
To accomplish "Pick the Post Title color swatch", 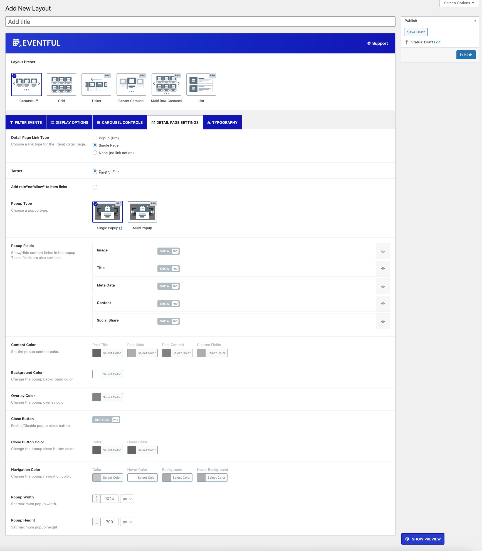I will click(97, 353).
